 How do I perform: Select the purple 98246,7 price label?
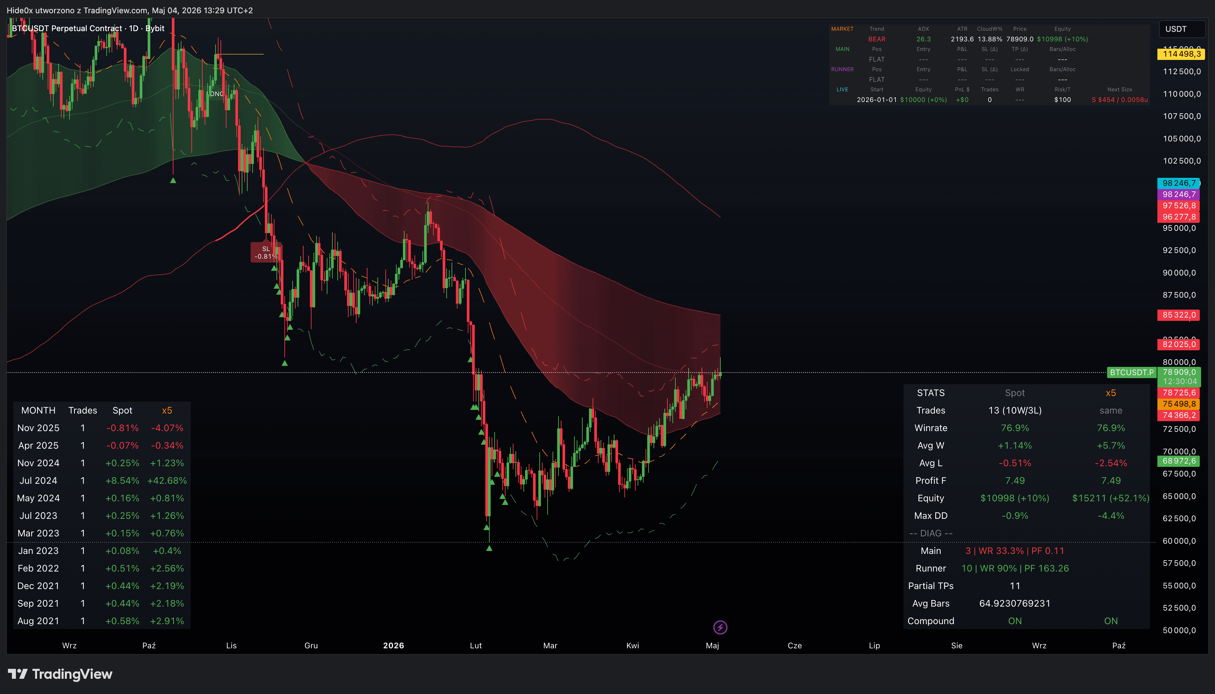[x=1178, y=194]
